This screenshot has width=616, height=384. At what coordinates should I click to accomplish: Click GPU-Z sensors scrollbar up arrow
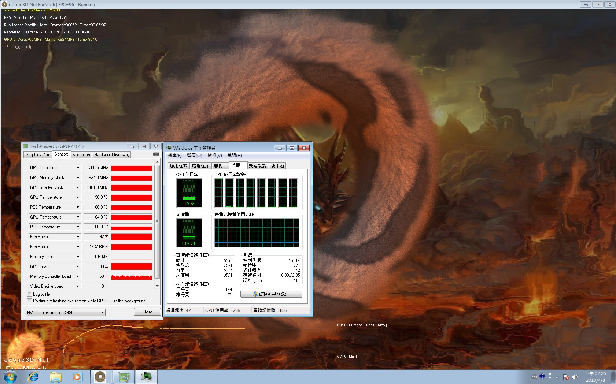(157, 161)
